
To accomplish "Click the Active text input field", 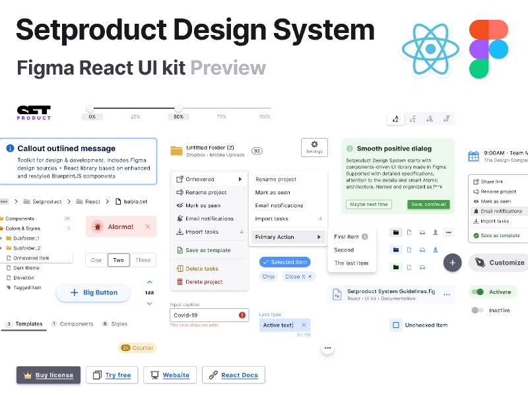I will tap(285, 325).
